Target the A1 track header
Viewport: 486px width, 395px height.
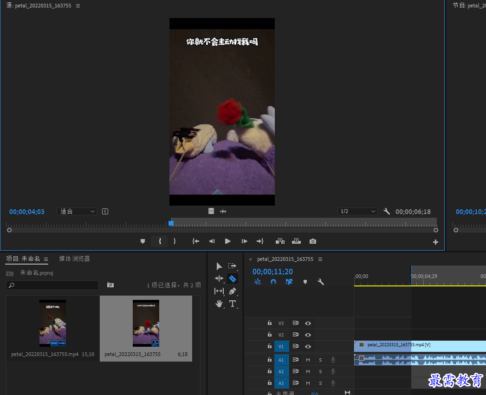click(281, 360)
